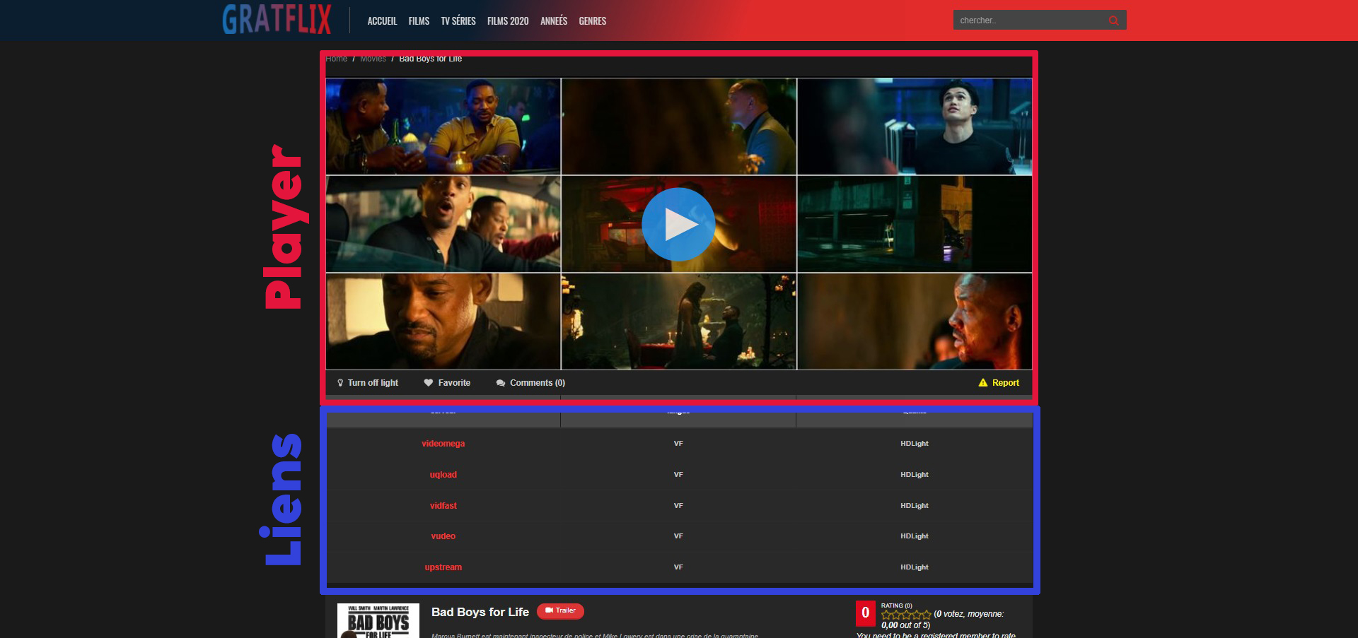Click HDLight in the vudeo row
Viewport: 1358px width, 638px height.
[915, 536]
